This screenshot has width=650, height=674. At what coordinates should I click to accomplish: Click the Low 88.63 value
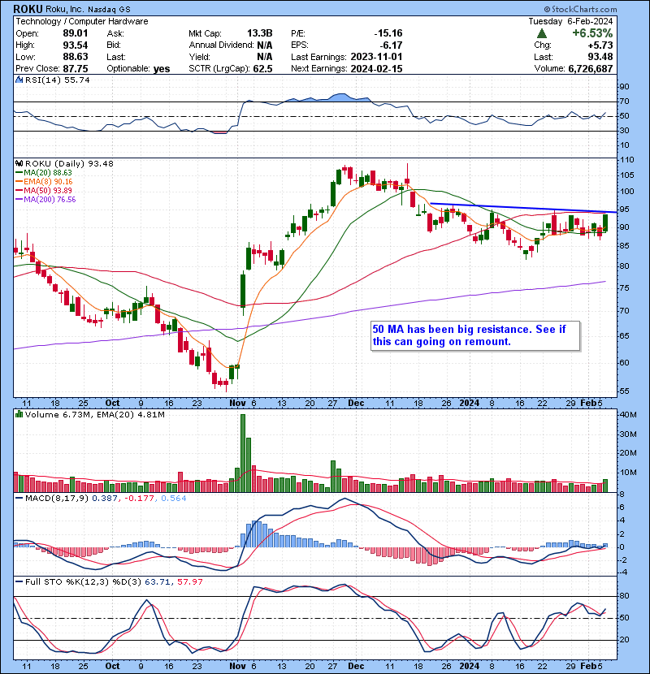pyautogui.click(x=76, y=57)
